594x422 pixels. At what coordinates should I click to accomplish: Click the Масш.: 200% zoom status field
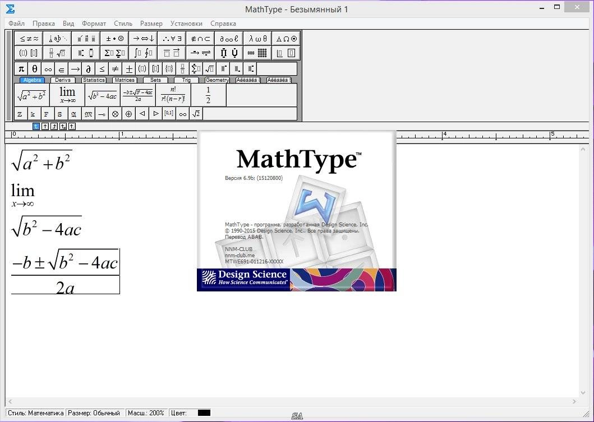pyautogui.click(x=146, y=413)
